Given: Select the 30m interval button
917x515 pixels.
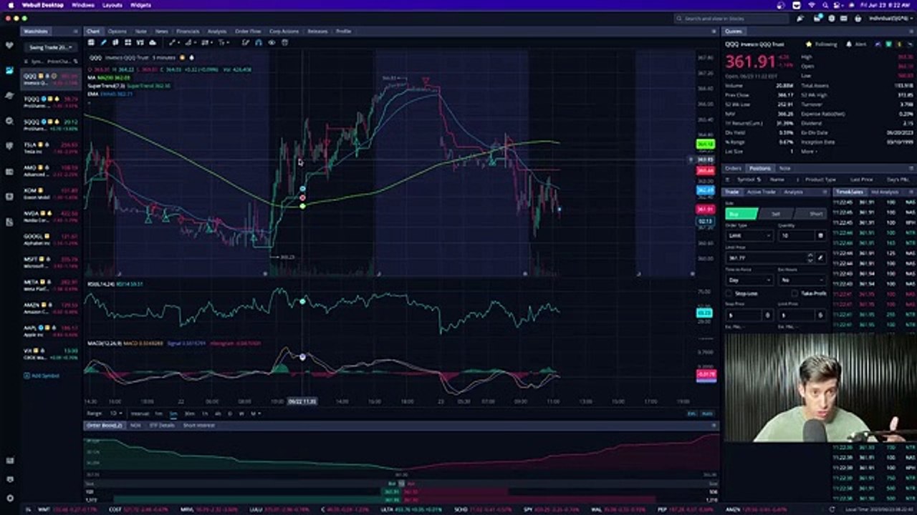Looking at the screenshot, I should [x=189, y=413].
